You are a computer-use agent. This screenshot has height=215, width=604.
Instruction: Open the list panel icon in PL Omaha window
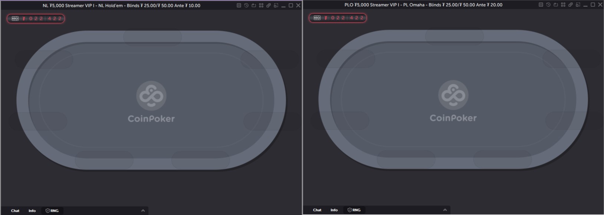pos(541,5)
